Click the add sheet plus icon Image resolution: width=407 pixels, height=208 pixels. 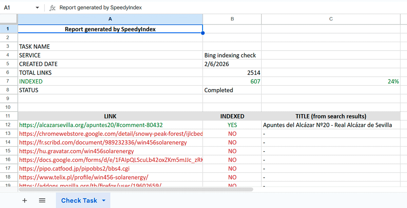click(x=24, y=201)
